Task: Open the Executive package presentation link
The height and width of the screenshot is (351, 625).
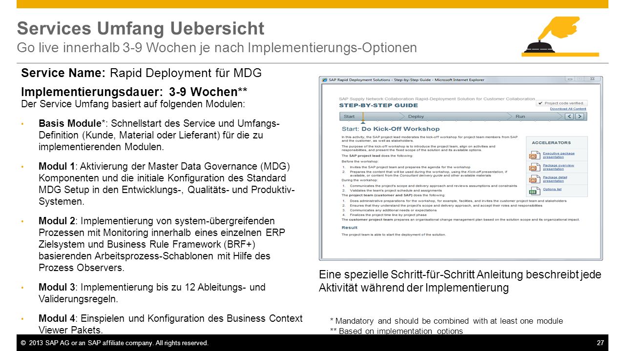Action: [559, 155]
